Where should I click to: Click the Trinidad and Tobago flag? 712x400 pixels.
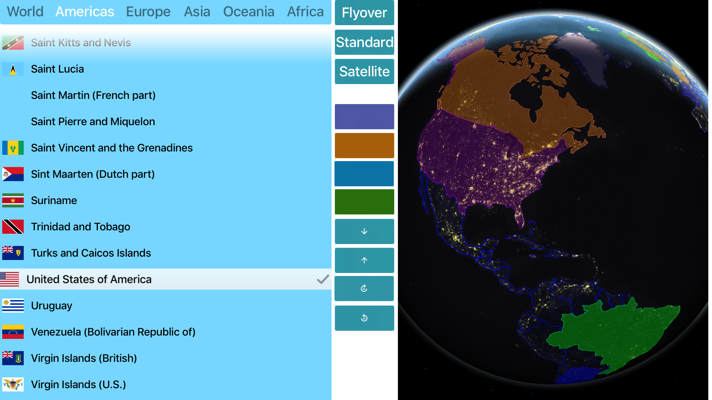pyautogui.click(x=13, y=227)
